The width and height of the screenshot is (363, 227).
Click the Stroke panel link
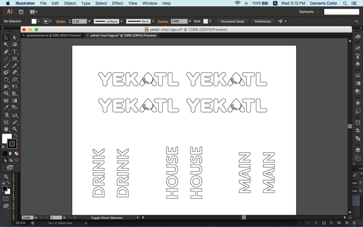point(61,21)
